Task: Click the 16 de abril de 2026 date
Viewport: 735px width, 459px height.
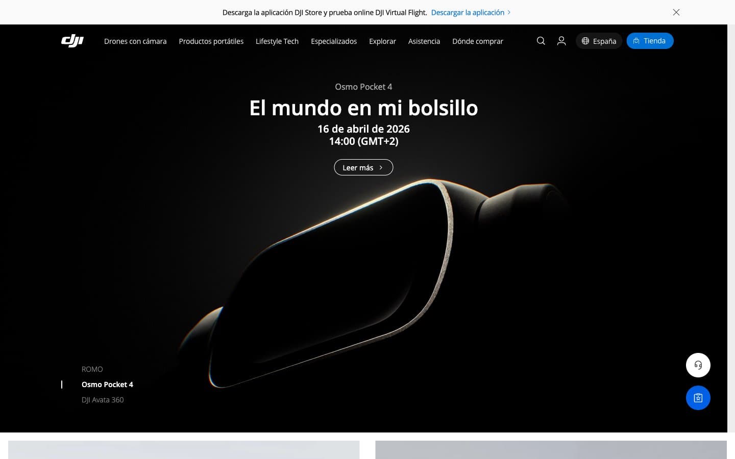Action: click(363, 129)
